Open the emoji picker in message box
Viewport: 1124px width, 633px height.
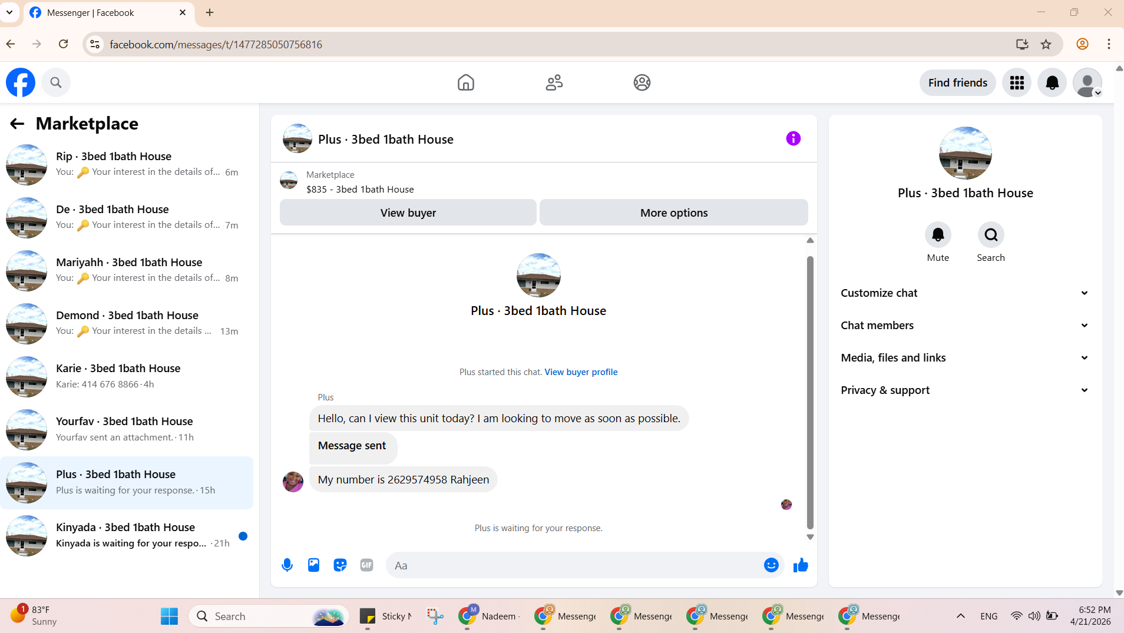tap(771, 565)
